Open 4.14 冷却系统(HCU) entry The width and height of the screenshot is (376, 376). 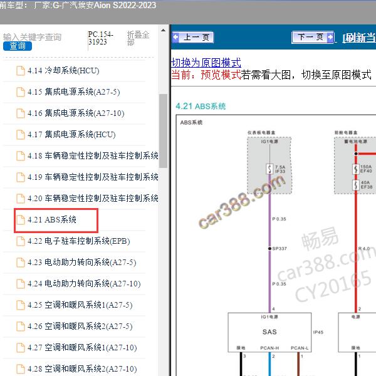63,71
